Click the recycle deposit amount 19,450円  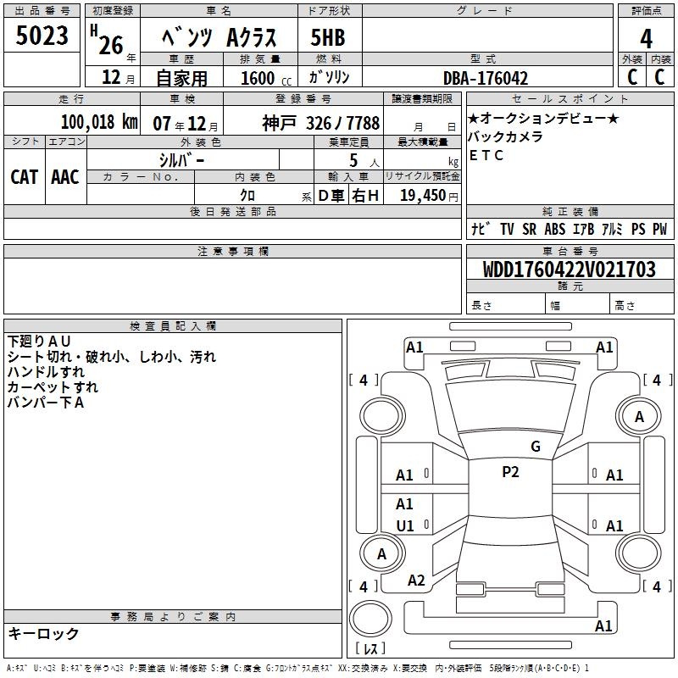pos(428,196)
